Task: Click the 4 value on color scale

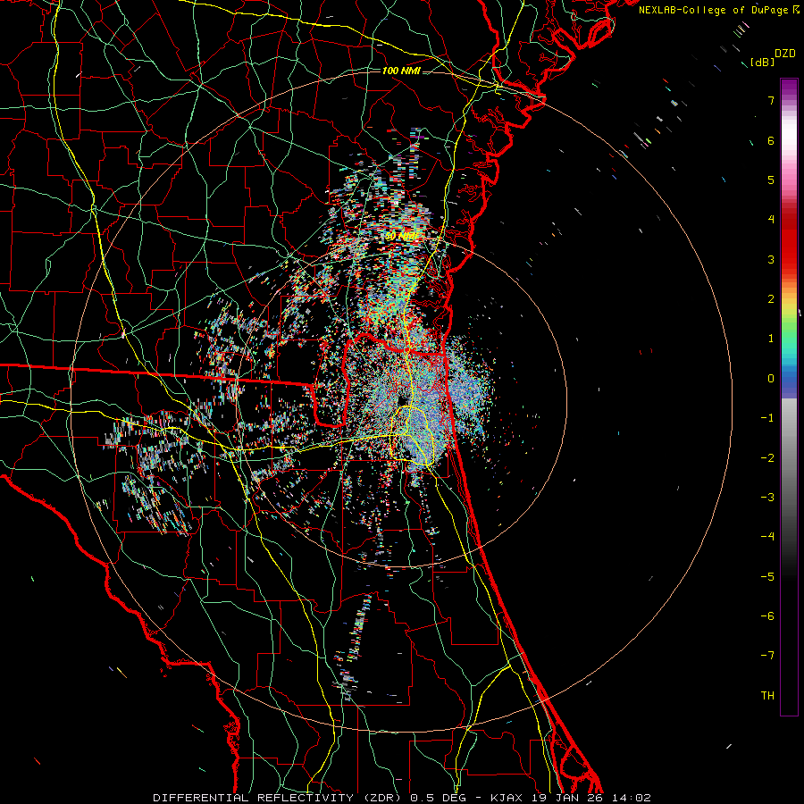Action: point(771,220)
